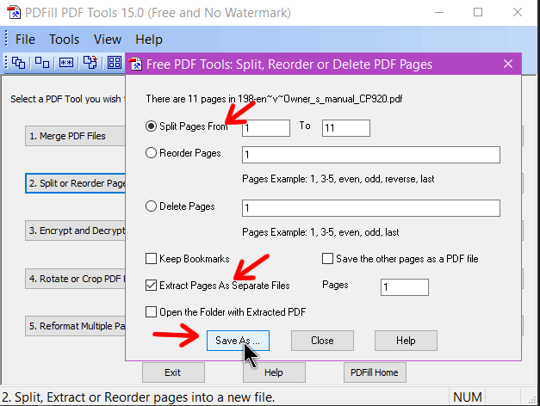Image resolution: width=540 pixels, height=406 pixels.
Task: Open the Tools menu
Action: 64,40
